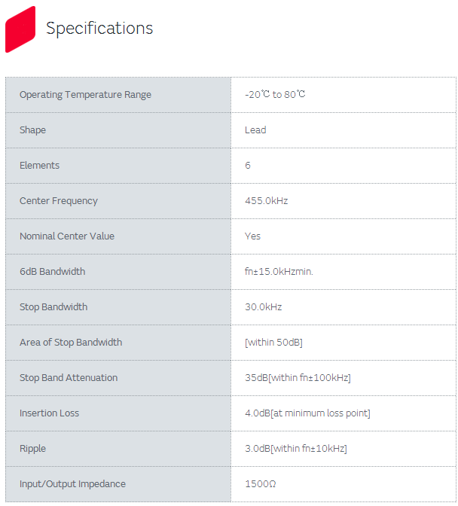This screenshot has width=458, height=506.
Task: Click the Nominal Center Value label
Action: click(67, 236)
